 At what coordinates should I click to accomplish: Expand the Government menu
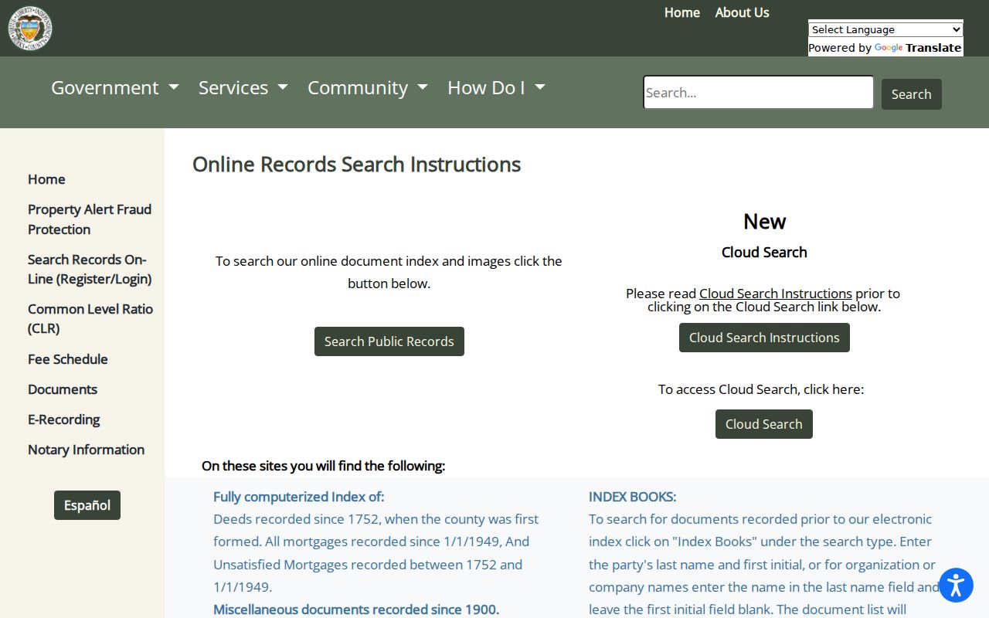pos(115,87)
